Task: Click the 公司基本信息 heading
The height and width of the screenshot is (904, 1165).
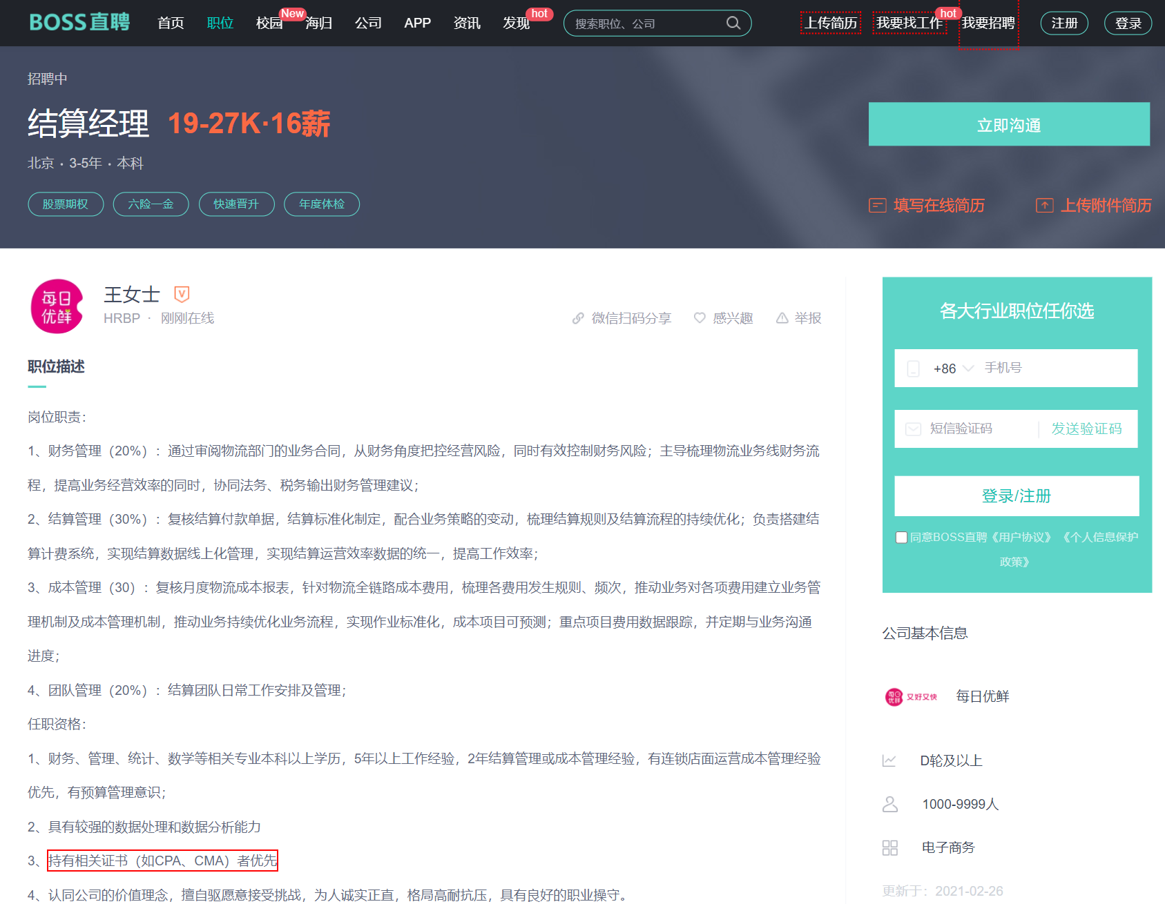Action: point(925,633)
